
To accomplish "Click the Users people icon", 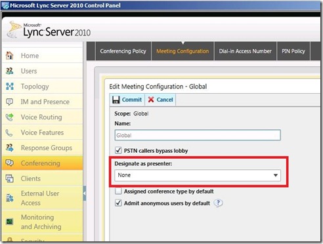I will click(x=9, y=71).
